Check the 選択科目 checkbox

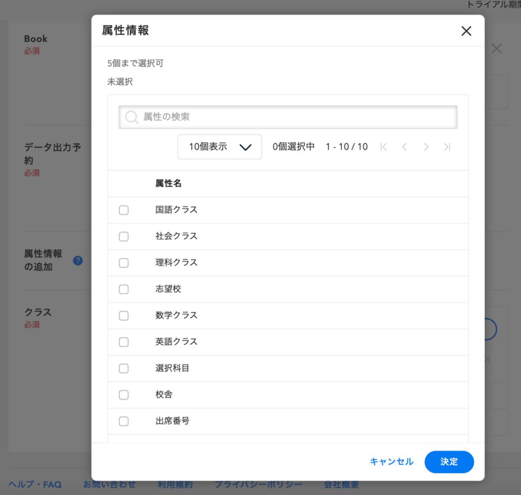coord(124,369)
